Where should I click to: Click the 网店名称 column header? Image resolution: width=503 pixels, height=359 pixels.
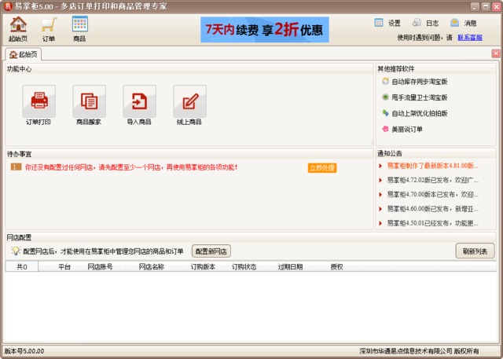[152, 266]
